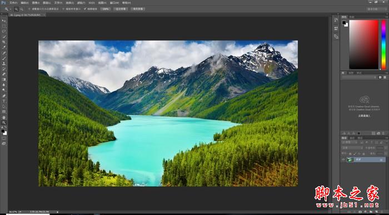Select the Horizontal Type tool
Screen dimensions: 389x215
click(x=4, y=101)
